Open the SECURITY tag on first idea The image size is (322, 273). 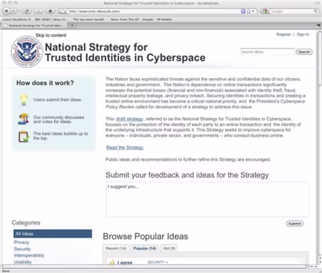158,262
